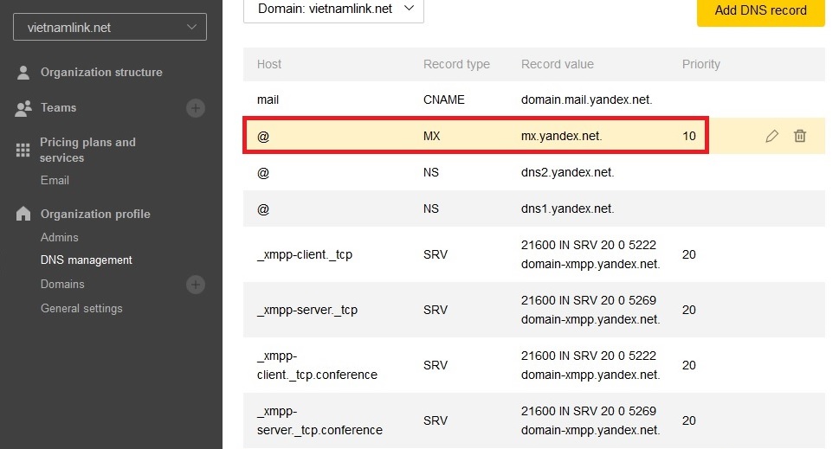Open General settings
This screenshot has width=839, height=449.
(x=81, y=309)
